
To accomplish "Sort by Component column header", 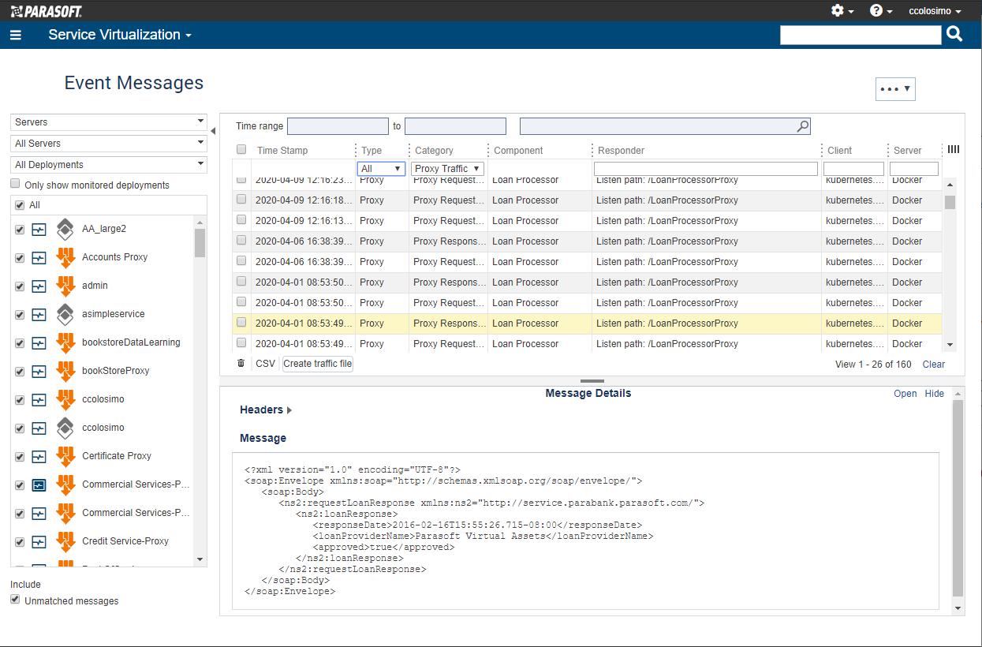I will pyautogui.click(x=518, y=151).
